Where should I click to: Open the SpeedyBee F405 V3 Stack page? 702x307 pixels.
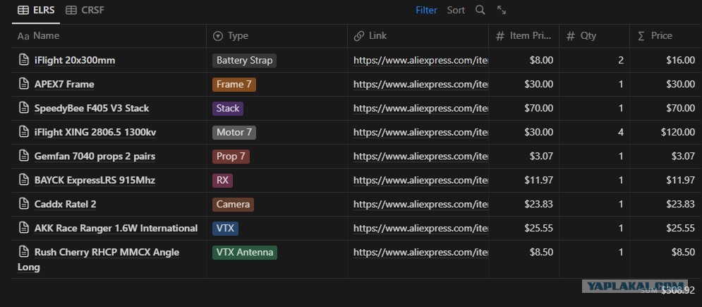pyautogui.click(x=92, y=108)
